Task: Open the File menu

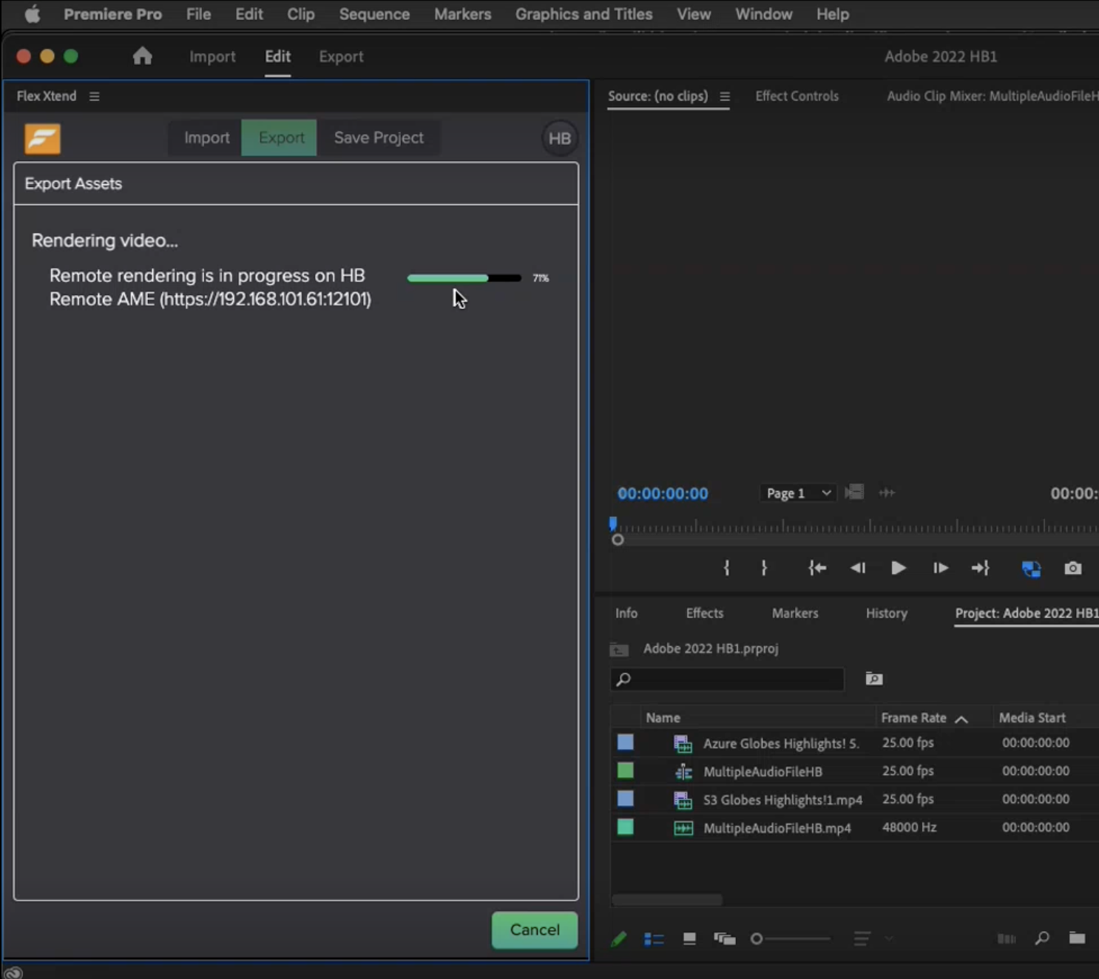Action: (x=198, y=14)
